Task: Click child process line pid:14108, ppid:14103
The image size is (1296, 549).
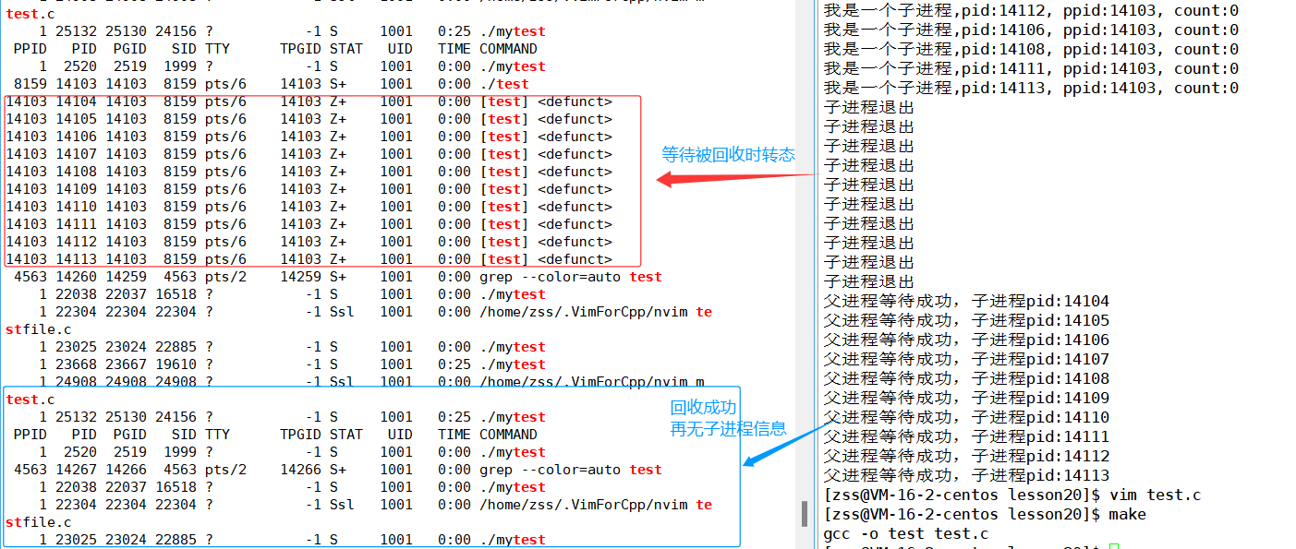Action: click(x=1031, y=50)
